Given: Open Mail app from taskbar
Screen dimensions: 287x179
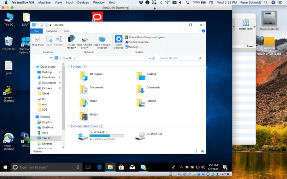Looking at the screenshot, I should pyautogui.click(x=132, y=167).
